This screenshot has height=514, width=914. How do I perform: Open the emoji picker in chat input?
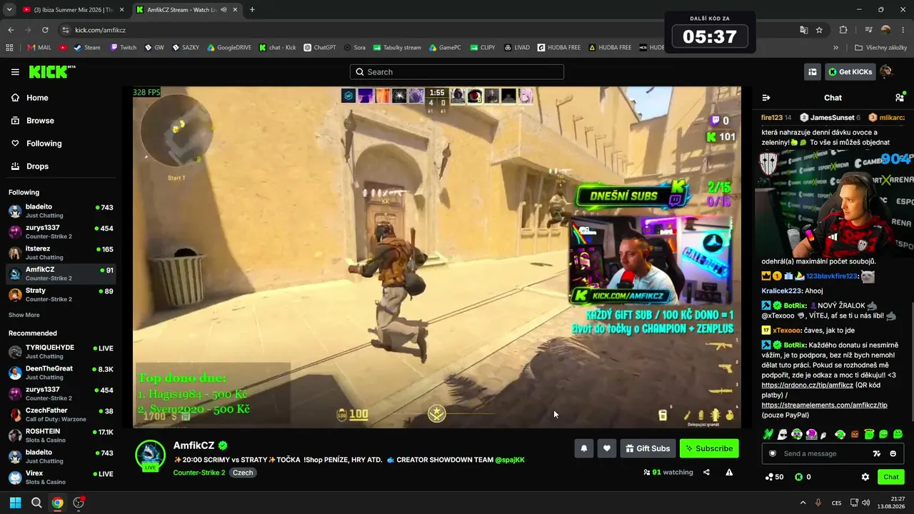click(893, 453)
